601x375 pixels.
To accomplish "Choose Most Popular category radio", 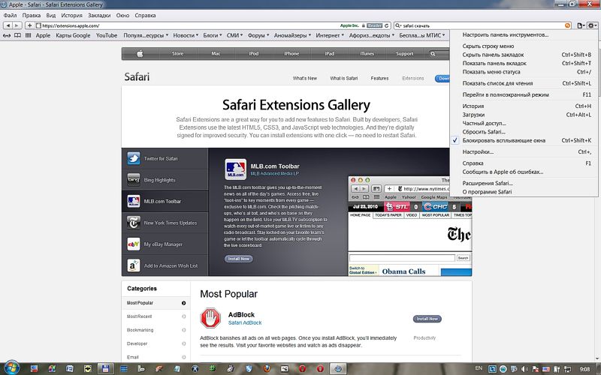I will click(x=183, y=303).
